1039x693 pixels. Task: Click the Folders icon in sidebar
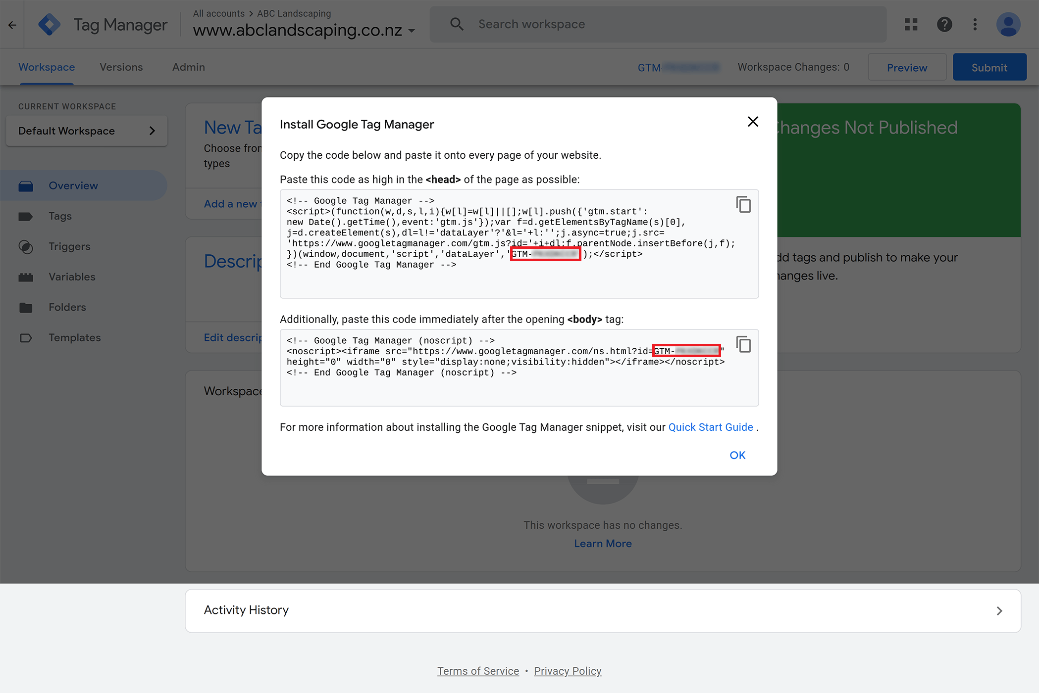tap(26, 308)
